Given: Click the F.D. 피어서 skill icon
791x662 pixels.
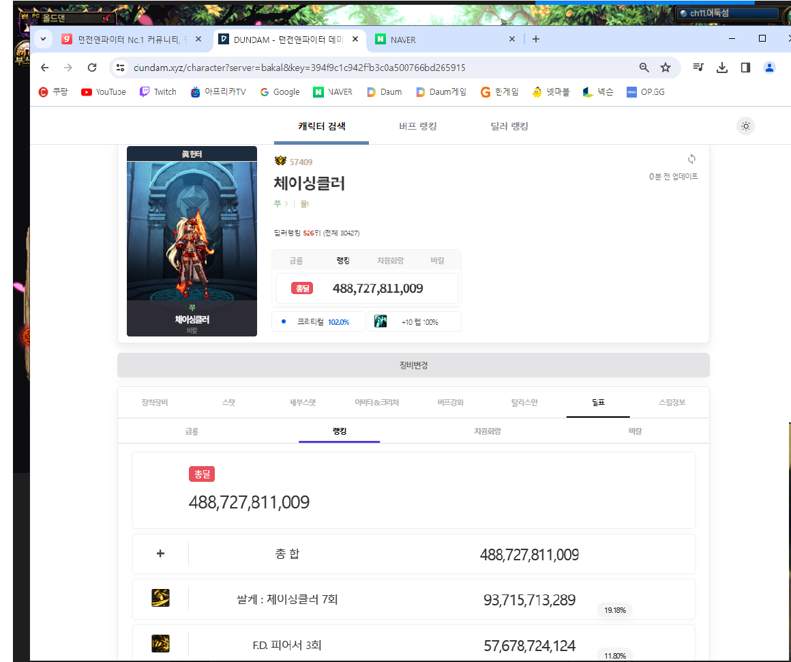Looking at the screenshot, I should click(x=160, y=644).
